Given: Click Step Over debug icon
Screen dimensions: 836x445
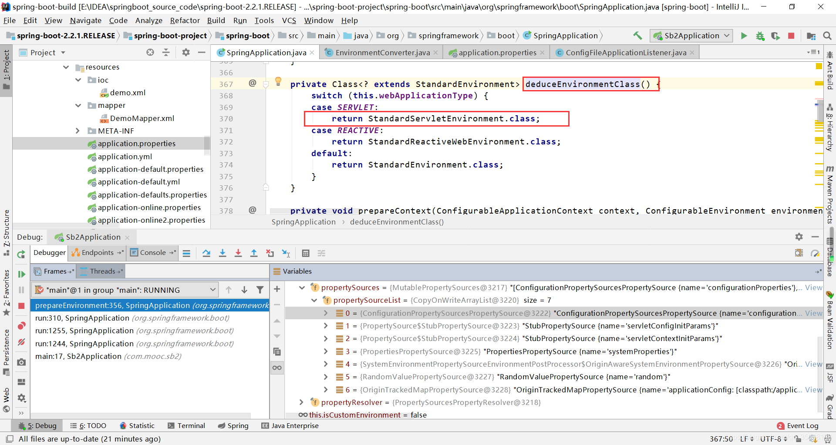Looking at the screenshot, I should [x=206, y=253].
